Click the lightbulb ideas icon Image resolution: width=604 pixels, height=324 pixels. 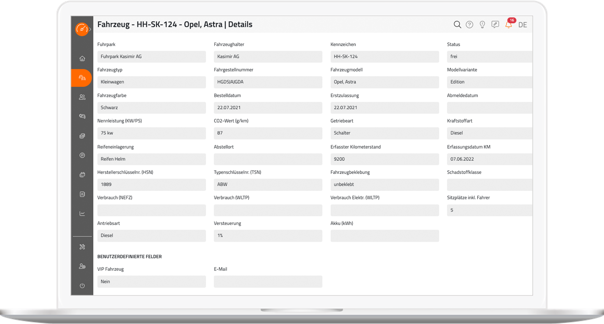point(482,25)
